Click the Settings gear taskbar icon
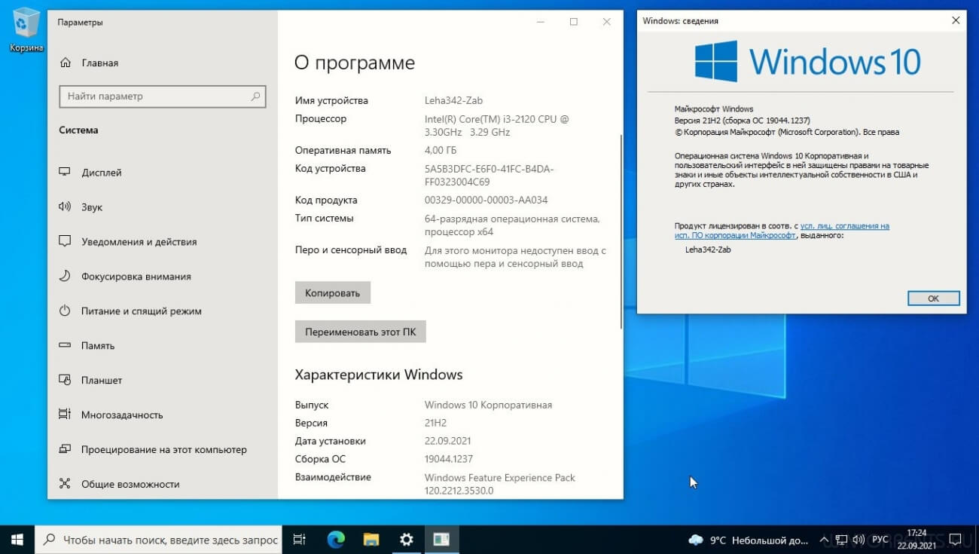 [x=407, y=540]
